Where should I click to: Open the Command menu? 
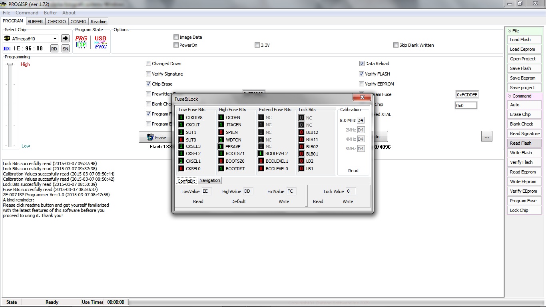pyautogui.click(x=27, y=13)
